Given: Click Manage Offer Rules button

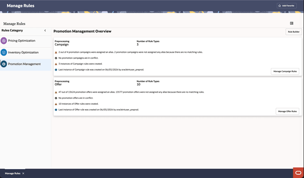Looking at the screenshot, I should (x=287, y=111).
